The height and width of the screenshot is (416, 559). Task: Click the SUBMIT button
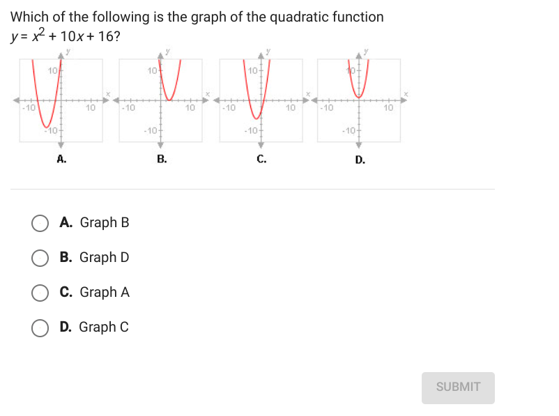pos(457,387)
